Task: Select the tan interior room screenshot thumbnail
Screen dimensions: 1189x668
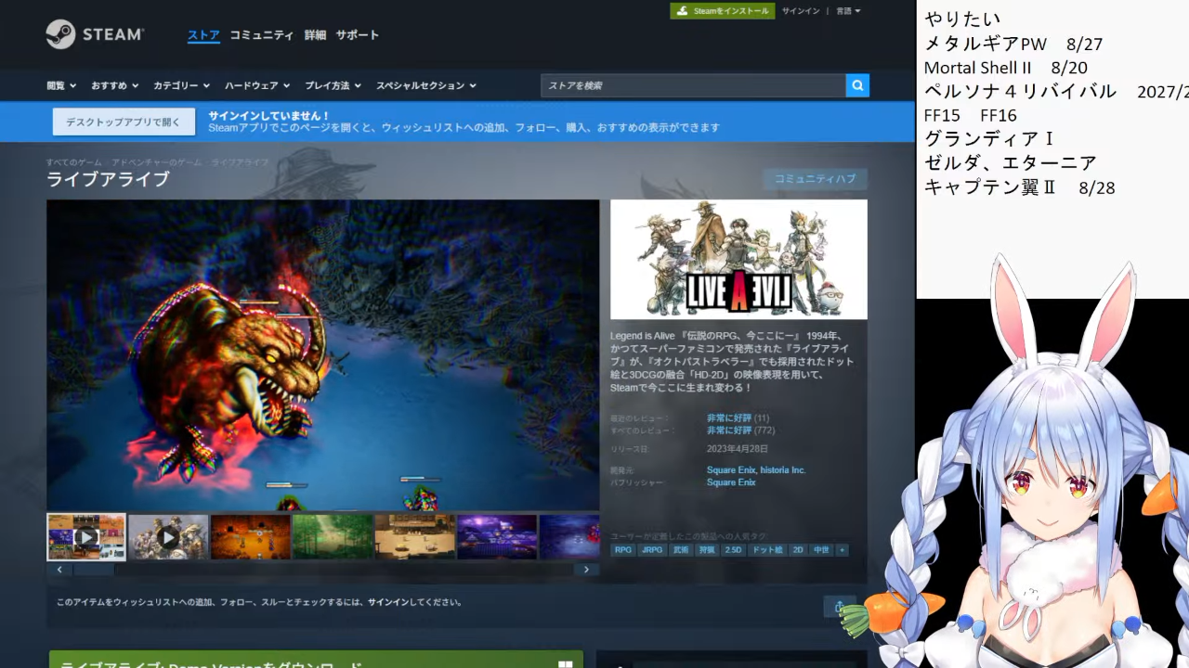Action: pyautogui.click(x=414, y=537)
